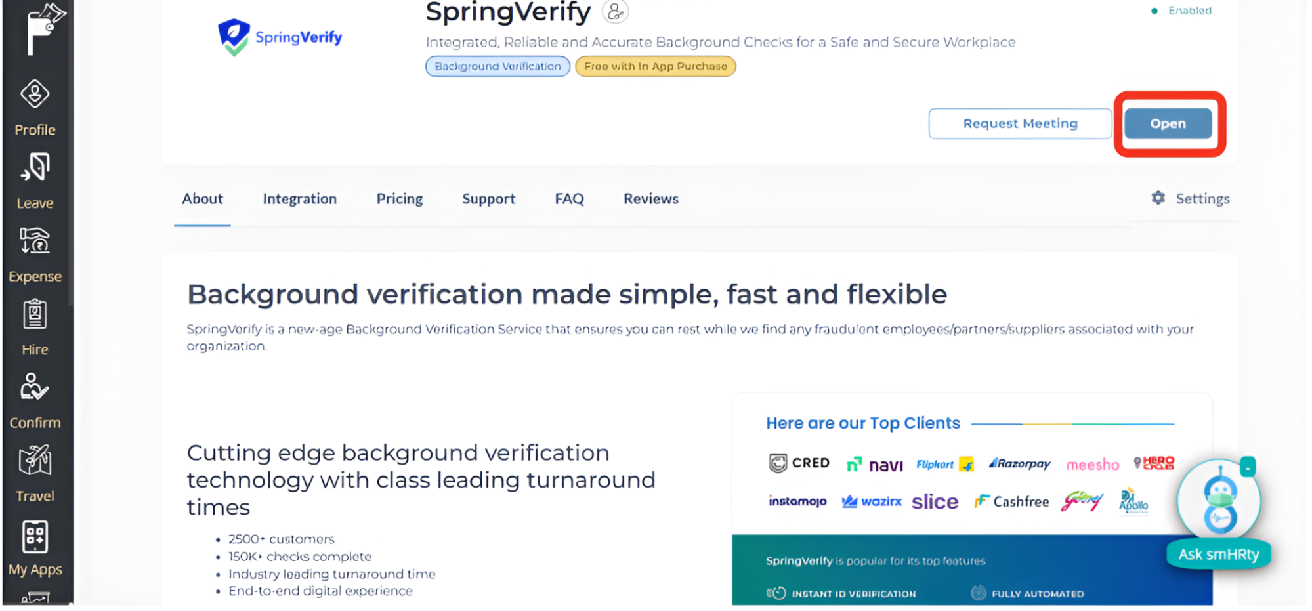Click the Hero client logo
Viewport: 1312px width, 611px height.
pos(1154,463)
